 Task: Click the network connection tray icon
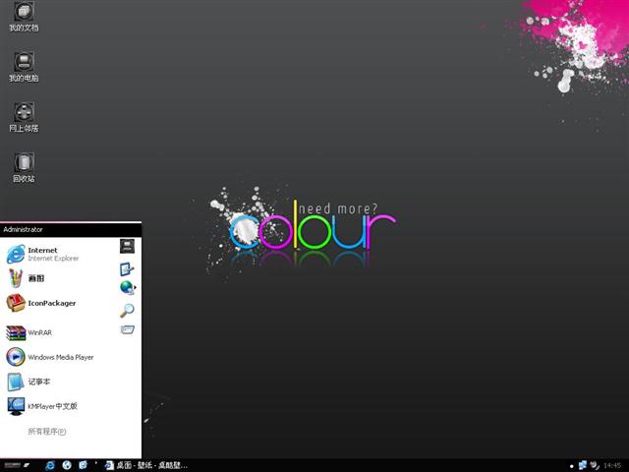tap(583, 465)
